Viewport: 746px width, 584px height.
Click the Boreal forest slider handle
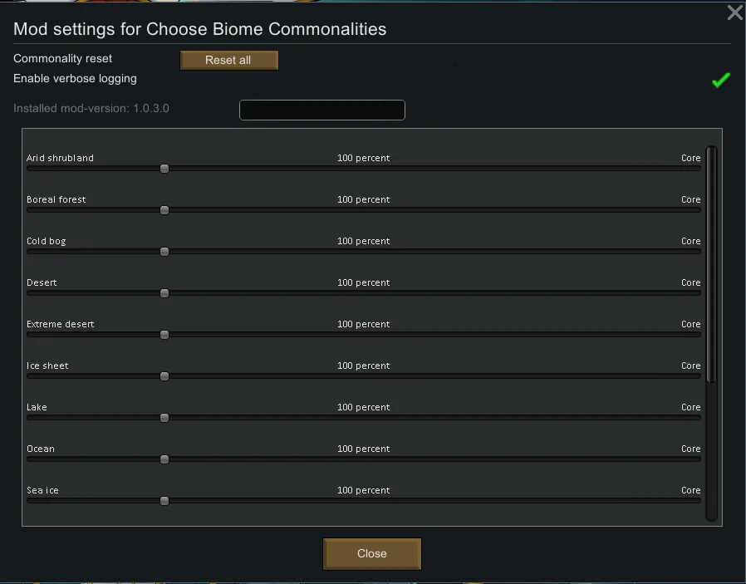point(164,210)
